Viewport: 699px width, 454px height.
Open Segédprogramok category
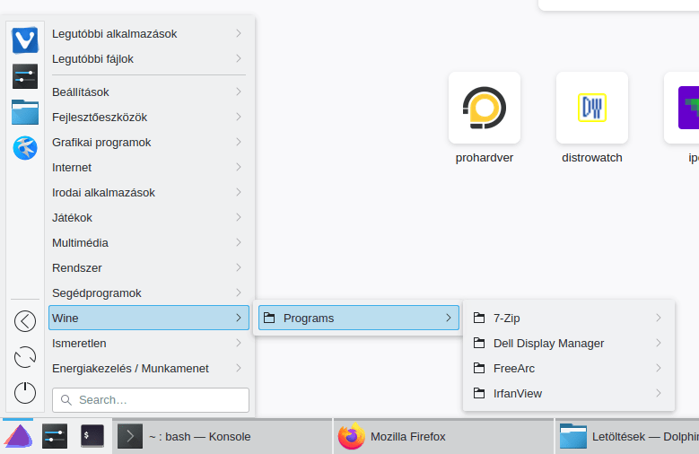(x=148, y=293)
